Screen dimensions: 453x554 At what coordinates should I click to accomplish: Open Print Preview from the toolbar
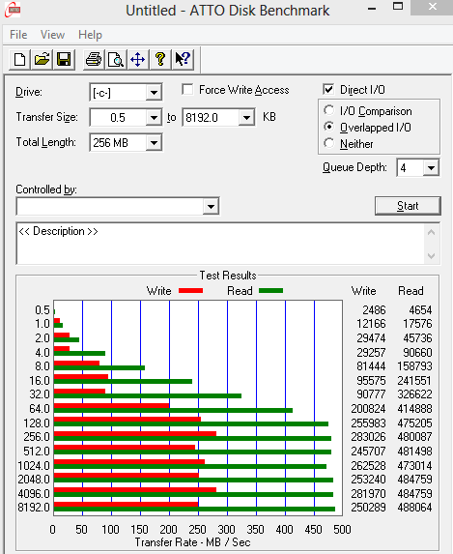(x=116, y=59)
